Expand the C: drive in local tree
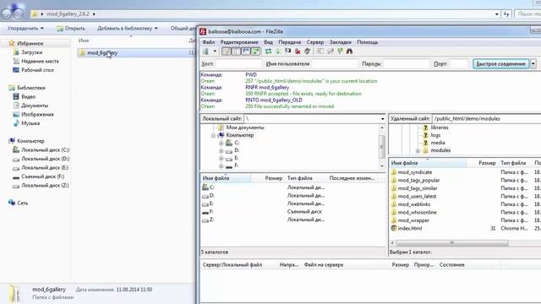This screenshot has width=541, height=304. pyautogui.click(x=221, y=143)
